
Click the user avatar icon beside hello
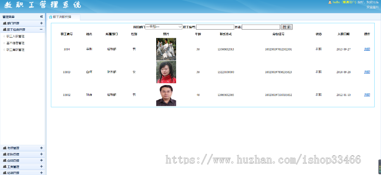tap(330, 2)
